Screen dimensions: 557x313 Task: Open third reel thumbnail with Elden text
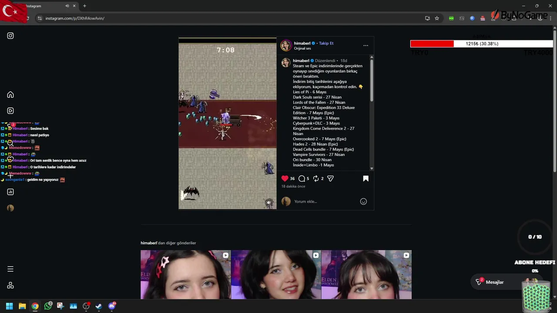pos(366,275)
